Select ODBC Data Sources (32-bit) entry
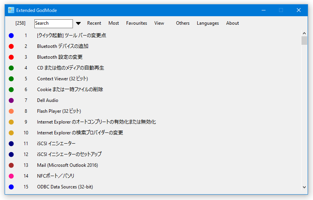Viewport: 313px width, 200px height. point(65,187)
